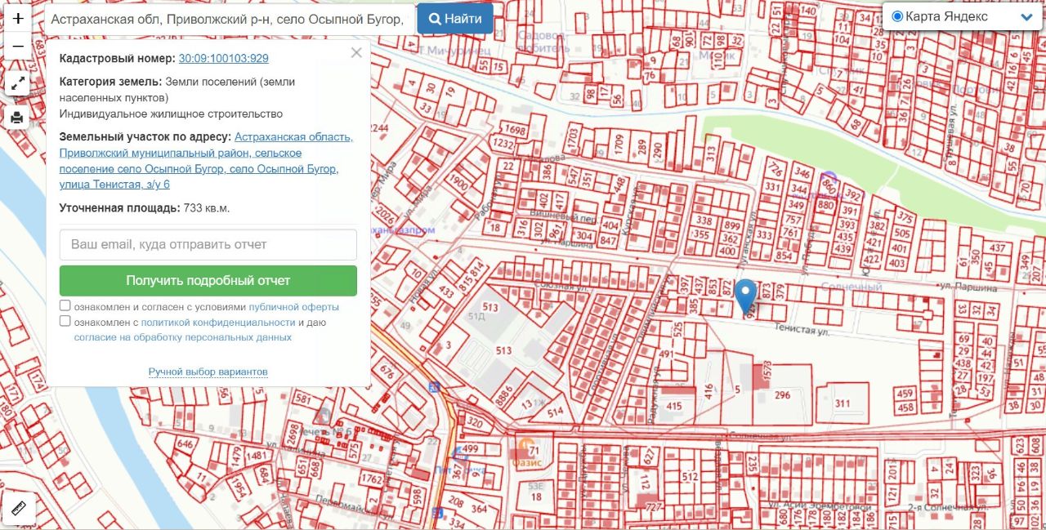Open the ruler measurement tool

pyautogui.click(x=20, y=510)
